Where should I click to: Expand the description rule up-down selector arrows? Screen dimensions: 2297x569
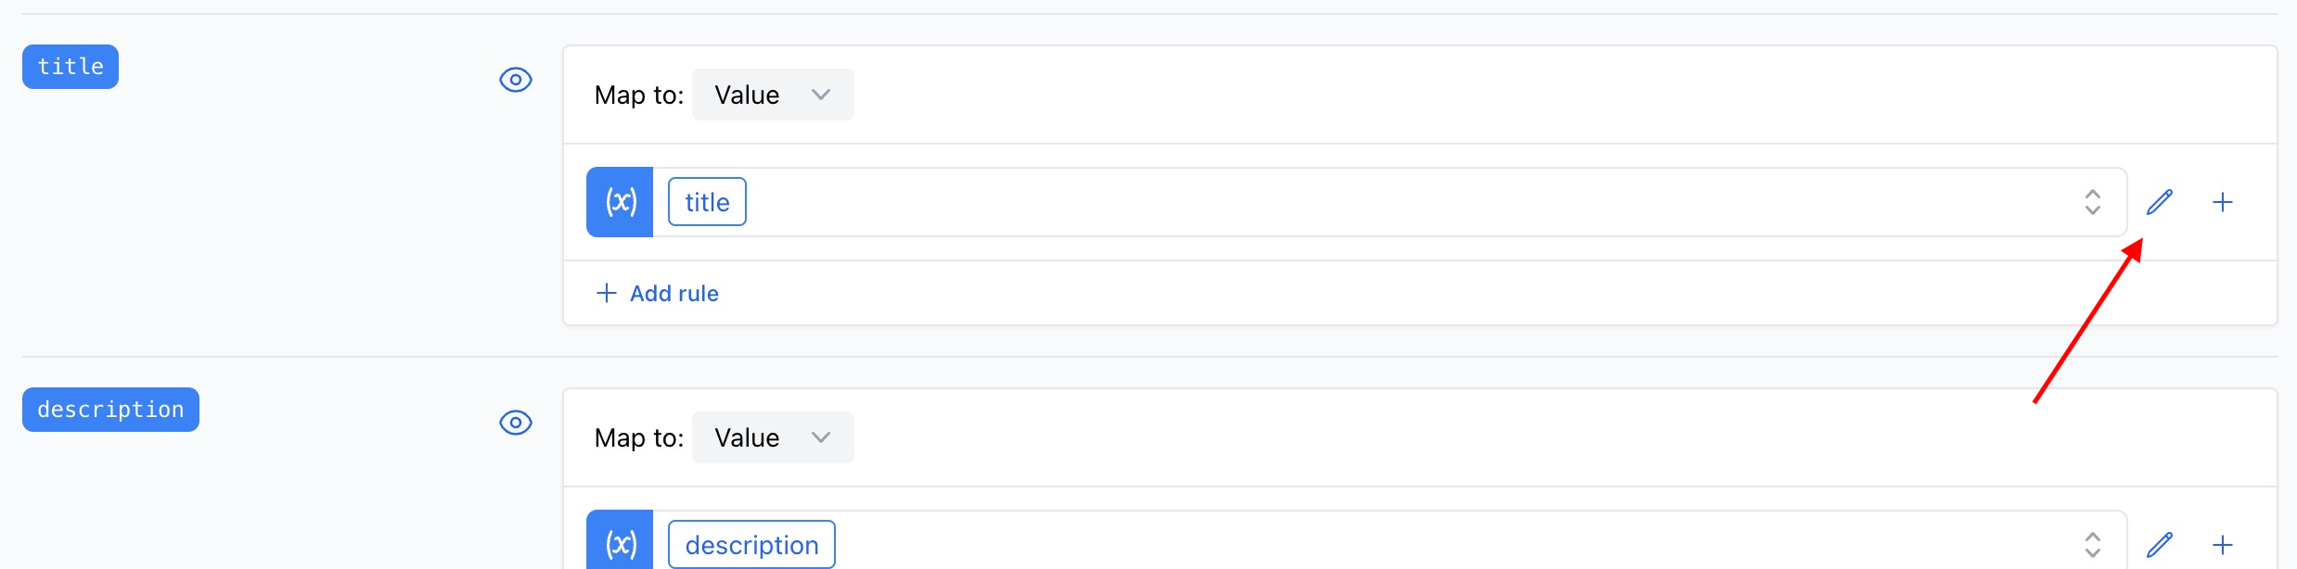point(2093,545)
